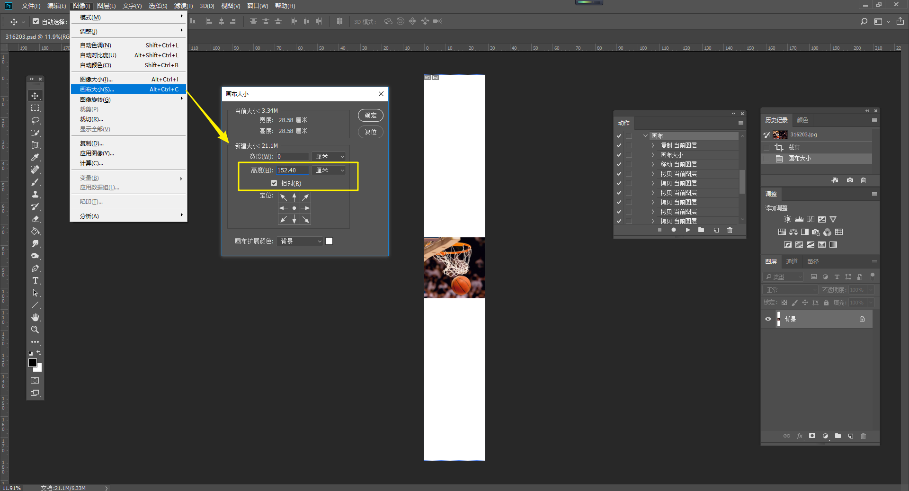Toggle dialog box for 画布大小 action step
This screenshot has width=909, height=491.
point(629,155)
